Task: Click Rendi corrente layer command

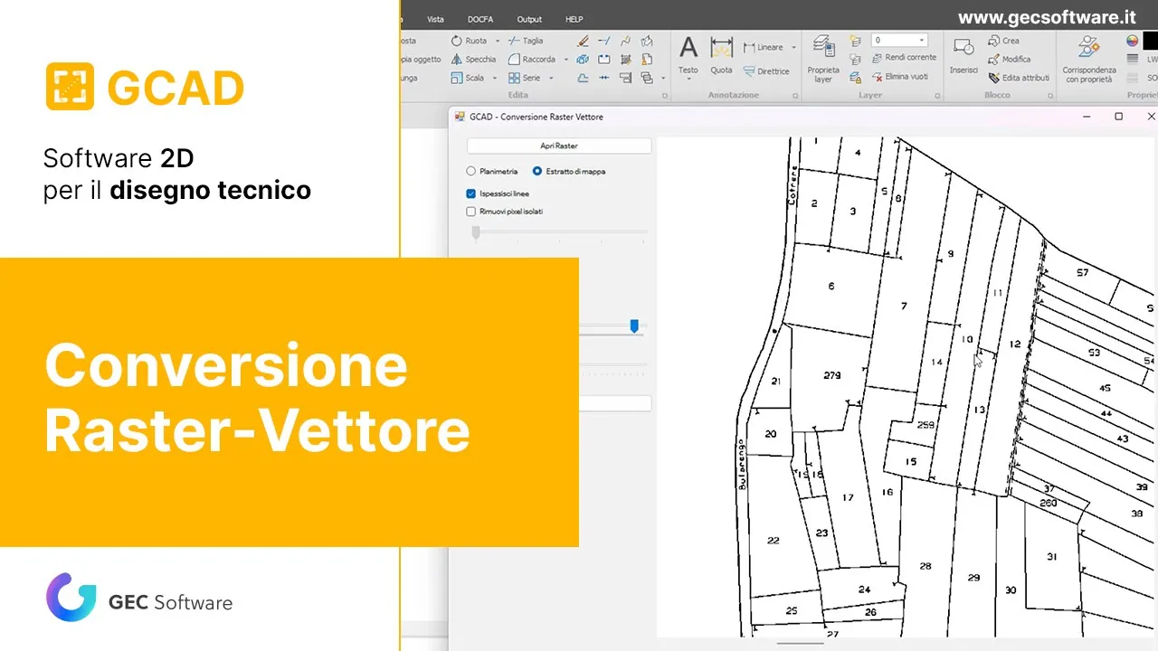Action: click(x=904, y=58)
